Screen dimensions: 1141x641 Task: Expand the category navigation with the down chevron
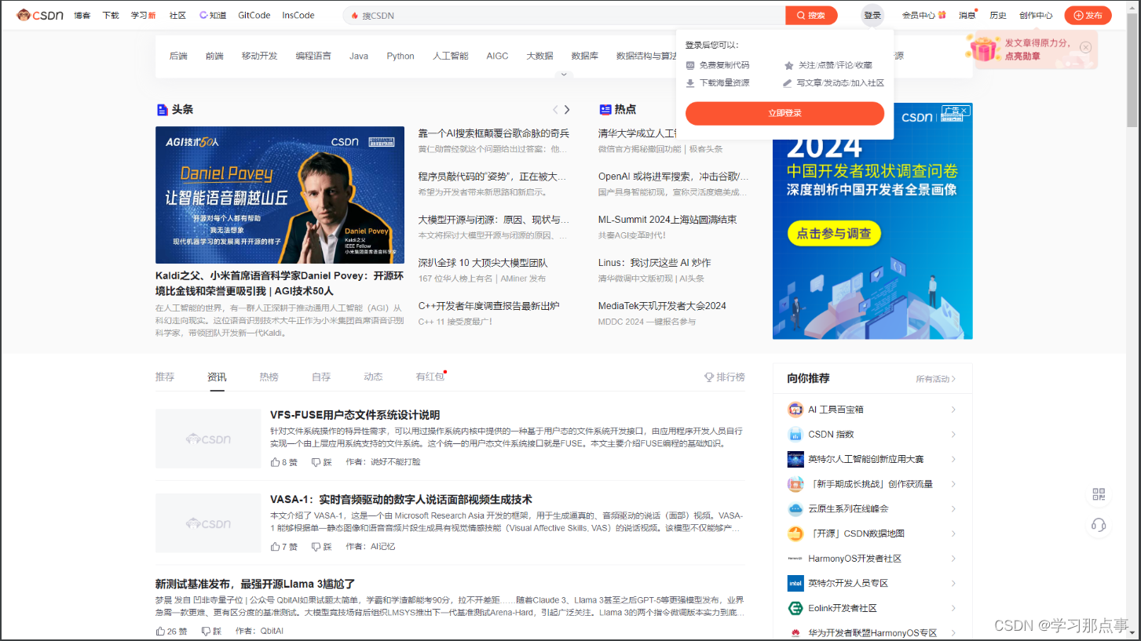(x=563, y=75)
